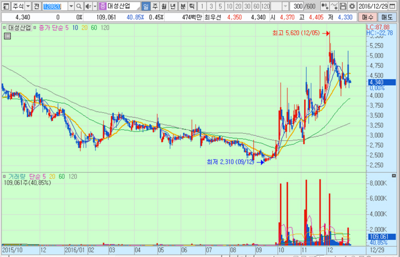This screenshot has width=400, height=257.
Task: Click the save floppy disk icon
Action: click(x=342, y=6)
